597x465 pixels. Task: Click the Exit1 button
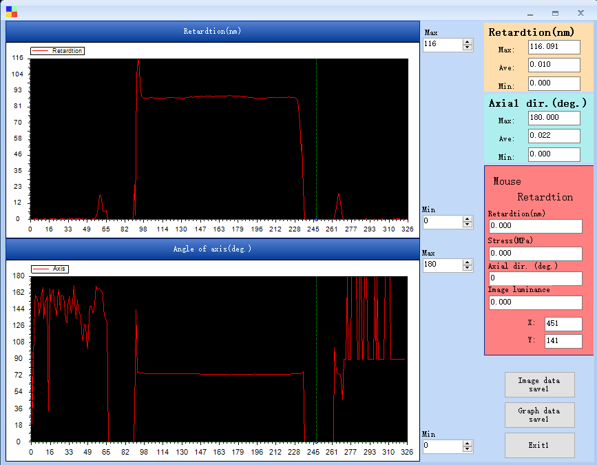(x=539, y=445)
